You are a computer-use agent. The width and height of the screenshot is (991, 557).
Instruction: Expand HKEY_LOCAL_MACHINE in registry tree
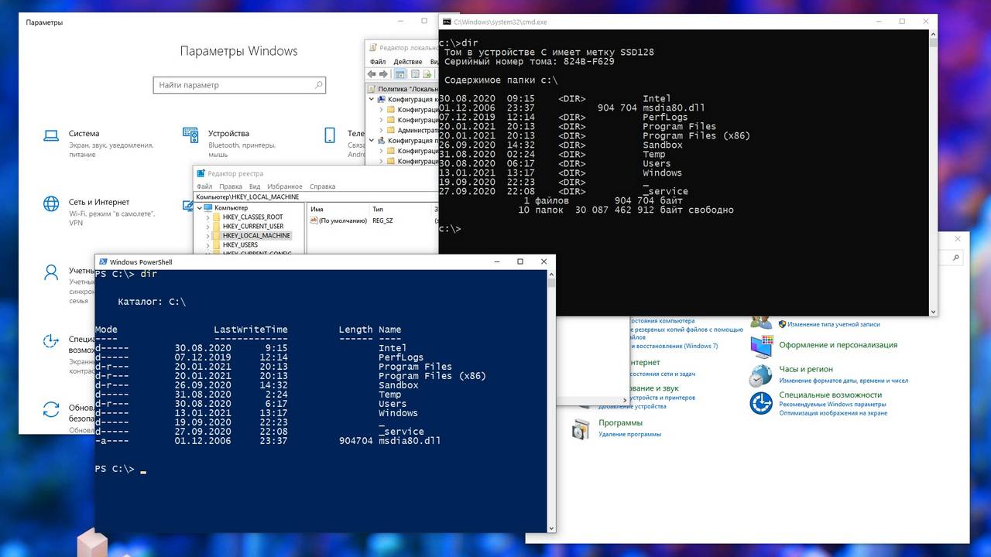click(207, 236)
